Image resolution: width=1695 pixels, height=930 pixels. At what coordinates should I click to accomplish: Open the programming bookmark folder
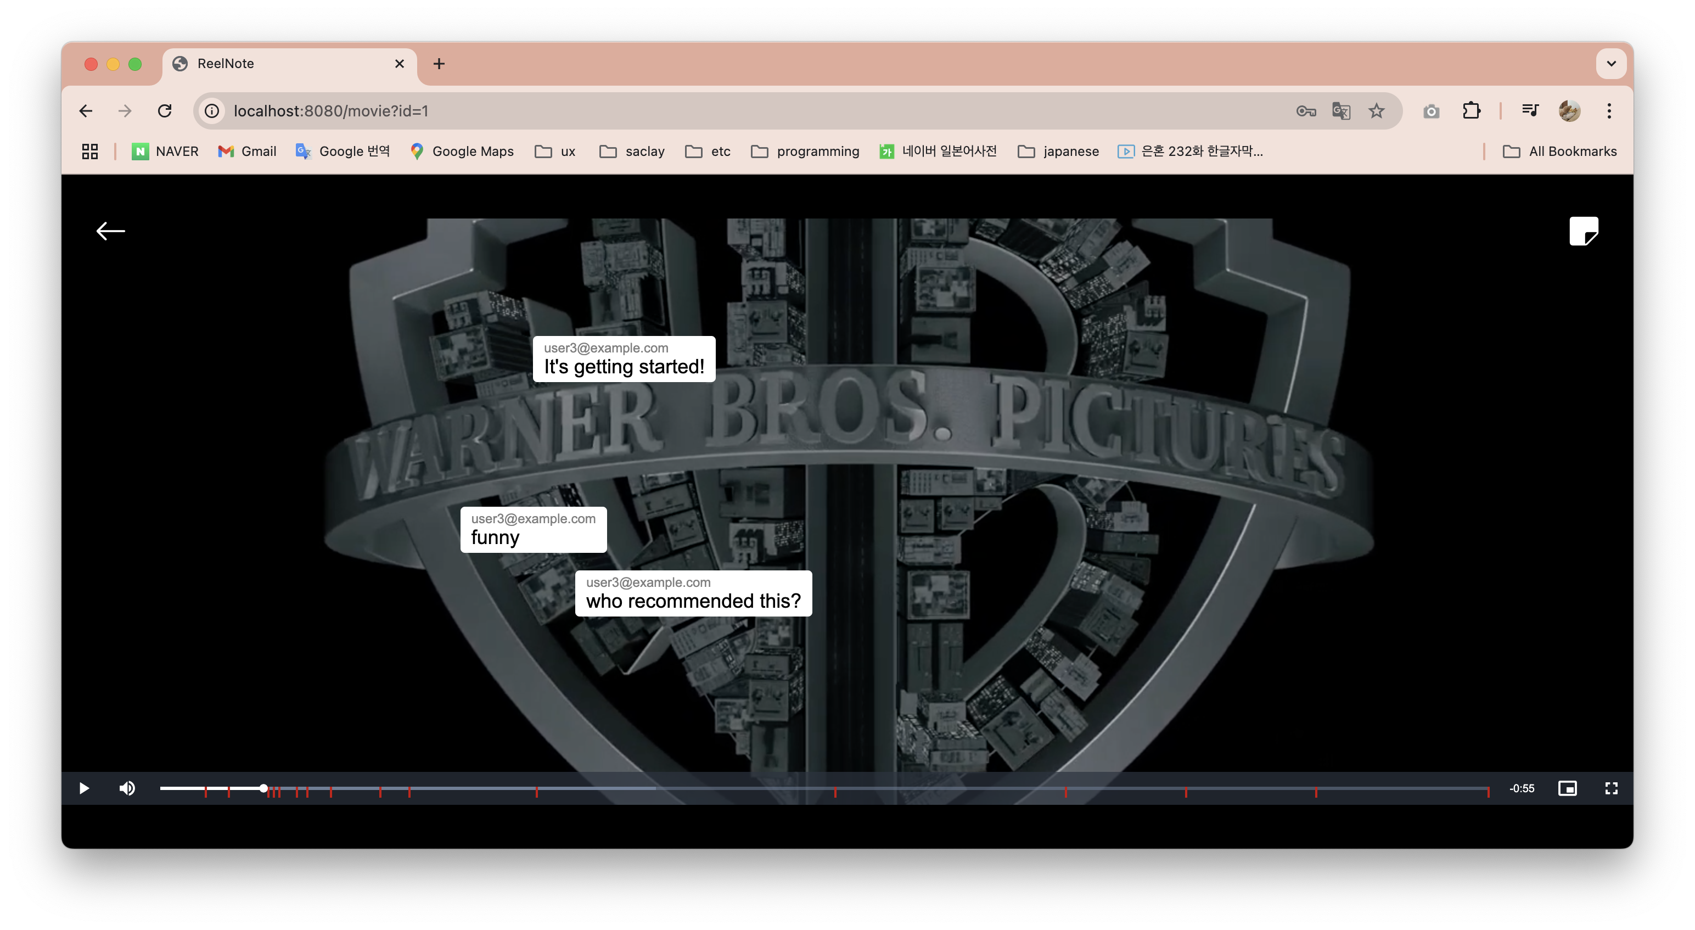point(805,152)
